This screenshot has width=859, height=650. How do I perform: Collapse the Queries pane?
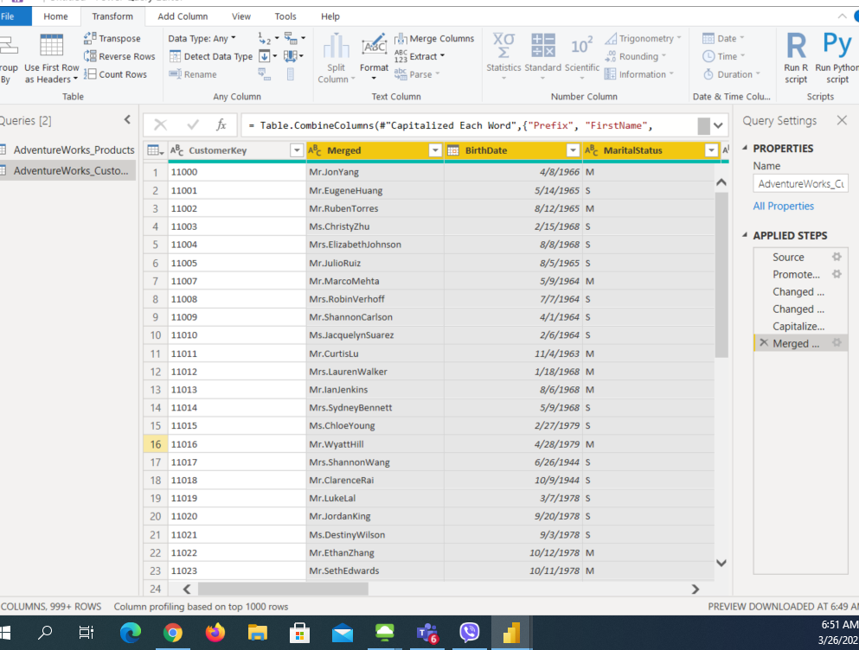point(127,120)
